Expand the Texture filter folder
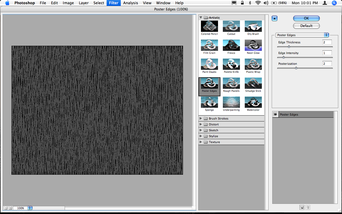Image resolution: width=342 pixels, height=214 pixels. (201, 142)
